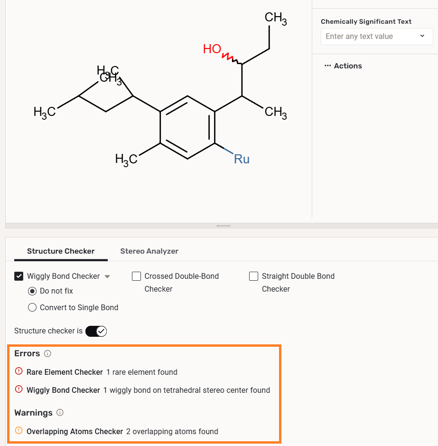Open the Actions menu
Screen dimensions: 438x446
coord(347,66)
